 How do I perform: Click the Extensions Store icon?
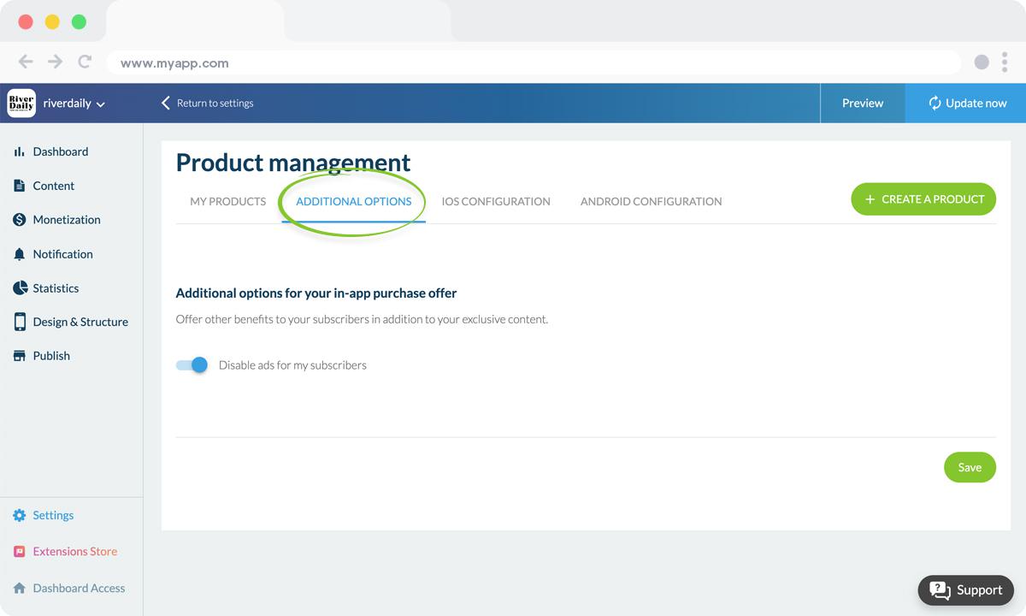[19, 552]
